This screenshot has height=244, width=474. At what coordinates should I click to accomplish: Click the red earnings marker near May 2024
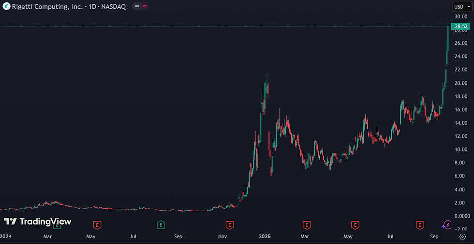(x=97, y=225)
